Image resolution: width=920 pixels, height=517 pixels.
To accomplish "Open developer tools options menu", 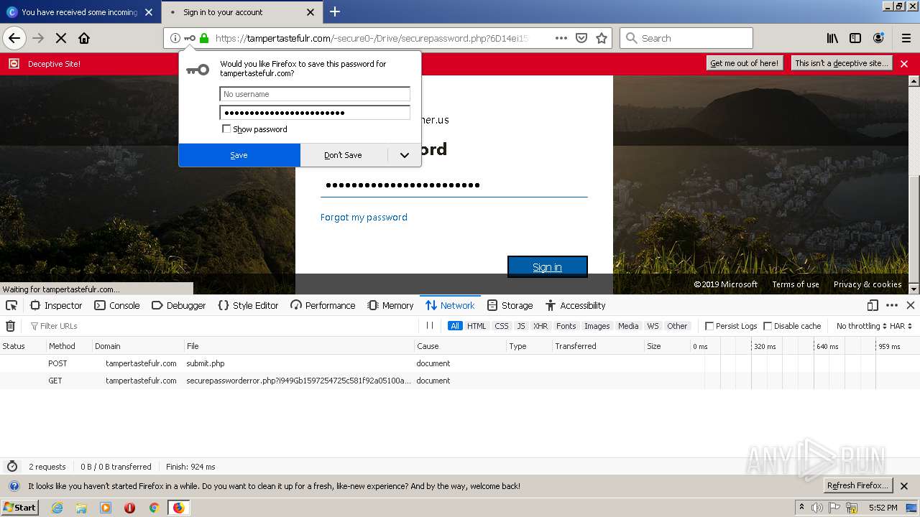I will pyautogui.click(x=892, y=305).
